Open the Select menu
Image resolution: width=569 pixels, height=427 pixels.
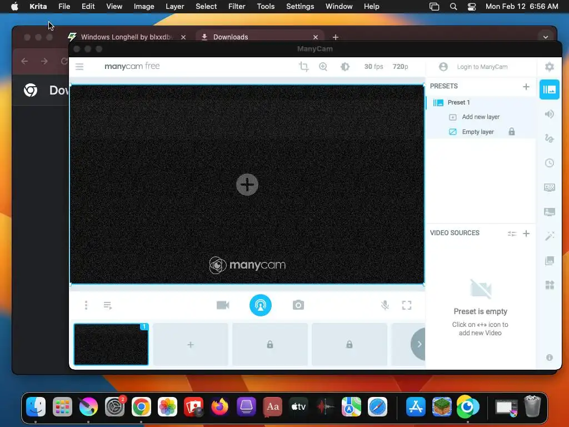206,7
